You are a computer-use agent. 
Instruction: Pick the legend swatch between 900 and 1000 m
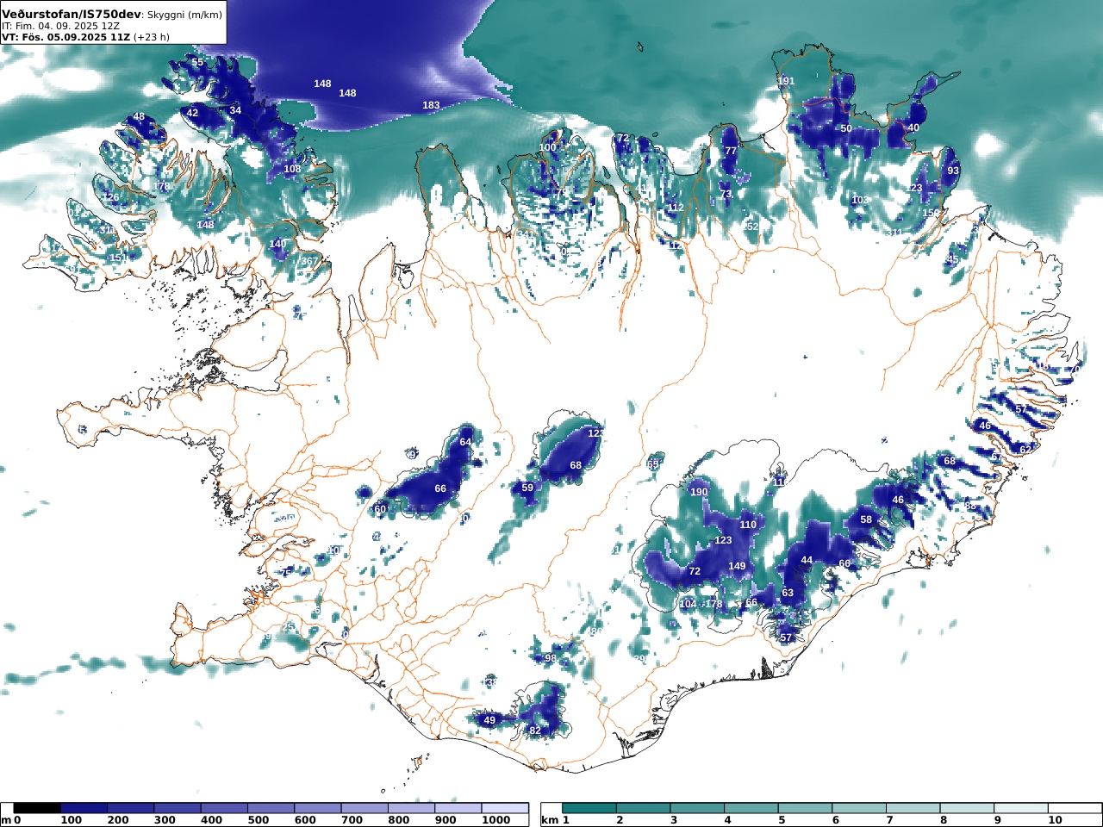click(x=458, y=808)
